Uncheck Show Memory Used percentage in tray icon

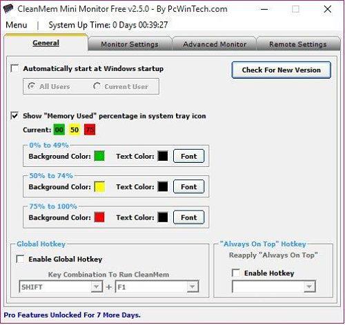click(x=14, y=116)
